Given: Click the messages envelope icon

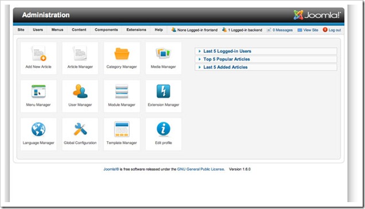Looking at the screenshot, I should click(x=269, y=30).
